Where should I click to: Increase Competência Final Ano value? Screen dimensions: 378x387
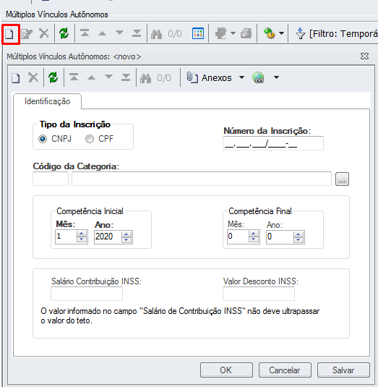[298, 234]
